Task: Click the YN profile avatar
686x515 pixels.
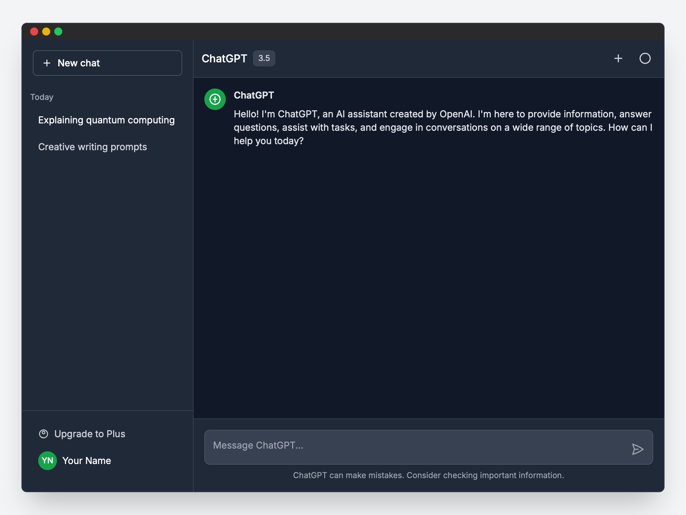Action: 47,460
